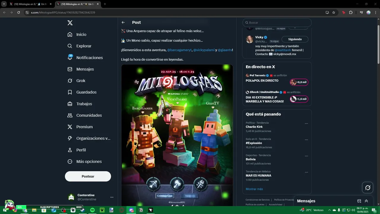
Task: Open the media control icon
Action: (361, 12)
